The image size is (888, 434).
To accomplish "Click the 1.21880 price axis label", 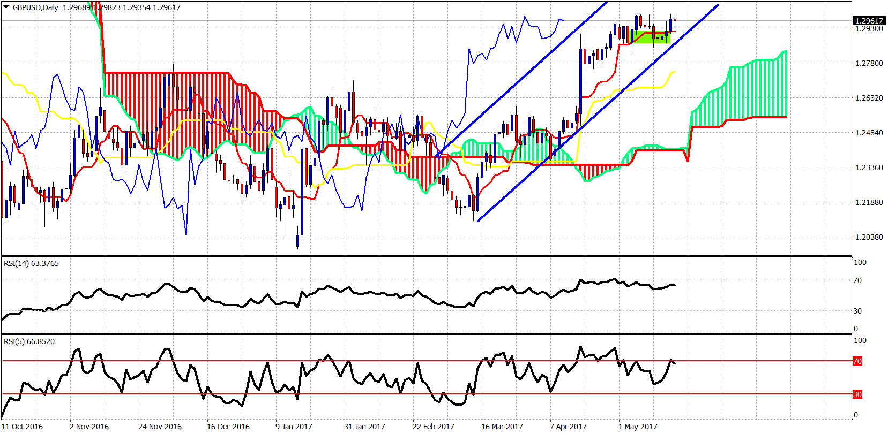I will (868, 202).
